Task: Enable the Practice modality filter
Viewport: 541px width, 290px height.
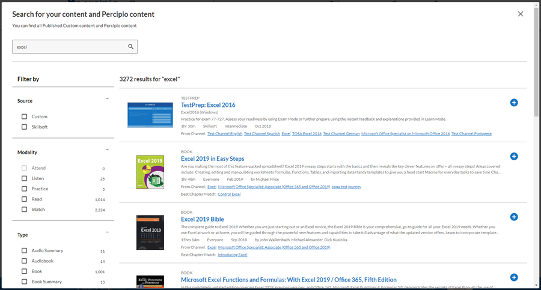Action: pos(24,189)
